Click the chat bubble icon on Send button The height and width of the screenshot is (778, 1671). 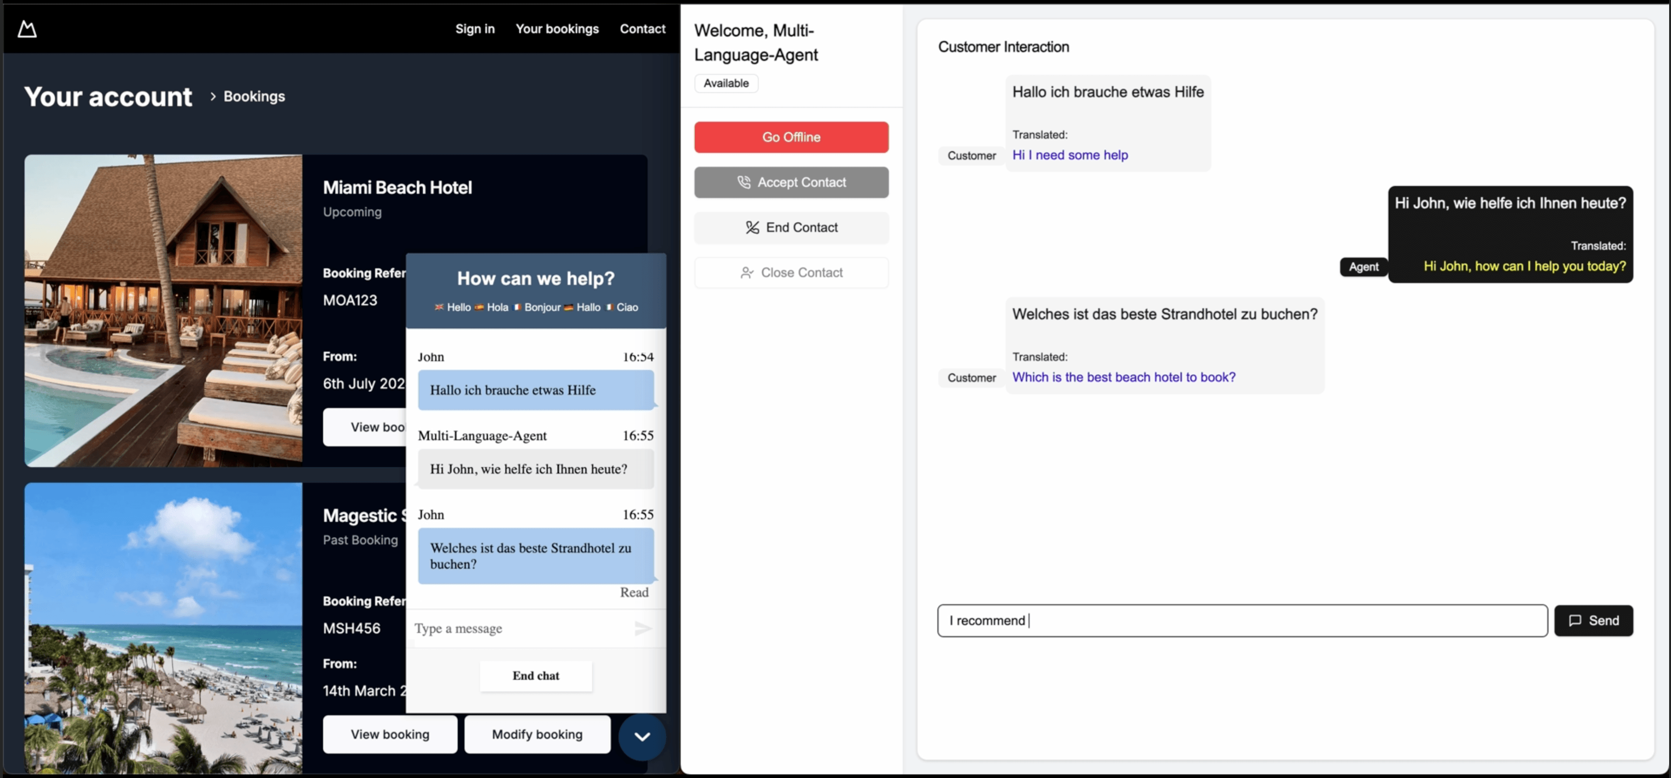pos(1574,621)
